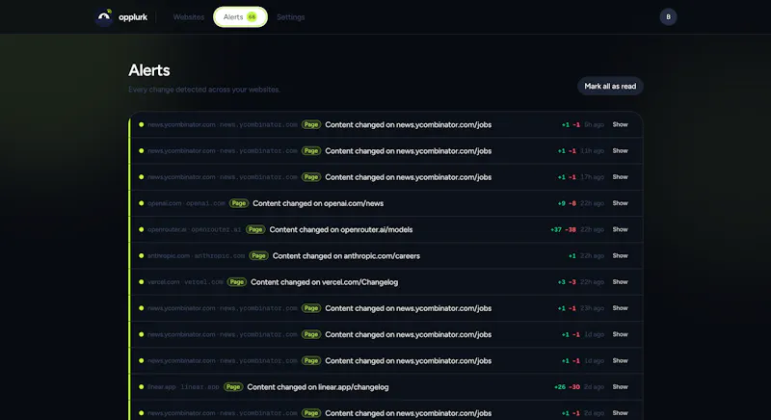Open the ycombinator jobs alert from 11h ago
771x420 pixels.
tap(408, 151)
